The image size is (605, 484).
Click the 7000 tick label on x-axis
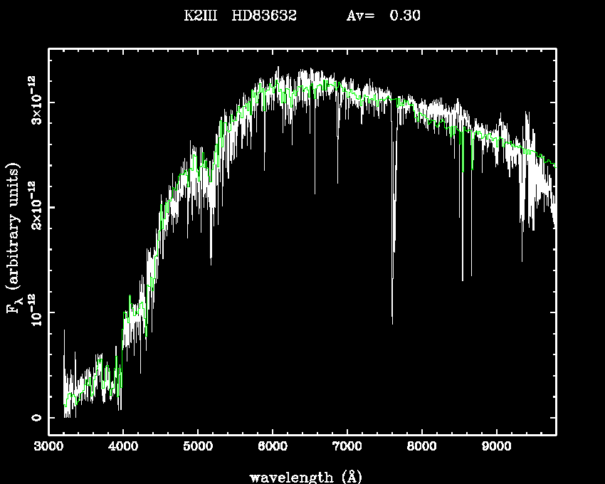(x=347, y=447)
